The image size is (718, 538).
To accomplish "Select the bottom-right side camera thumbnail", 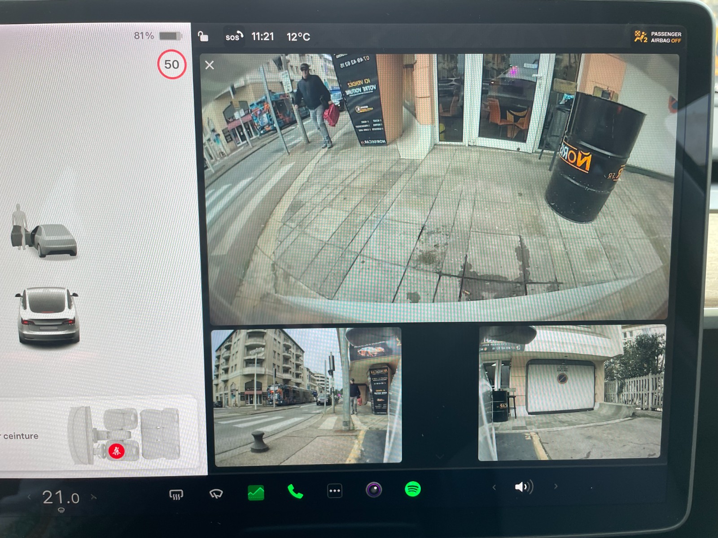I will (x=571, y=394).
